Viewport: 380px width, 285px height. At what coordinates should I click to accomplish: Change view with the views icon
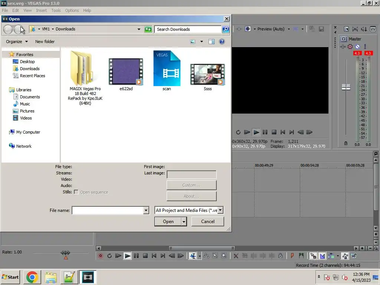click(x=193, y=42)
